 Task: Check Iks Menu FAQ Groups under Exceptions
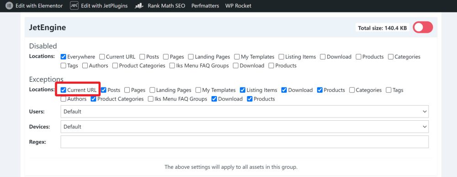coord(151,99)
